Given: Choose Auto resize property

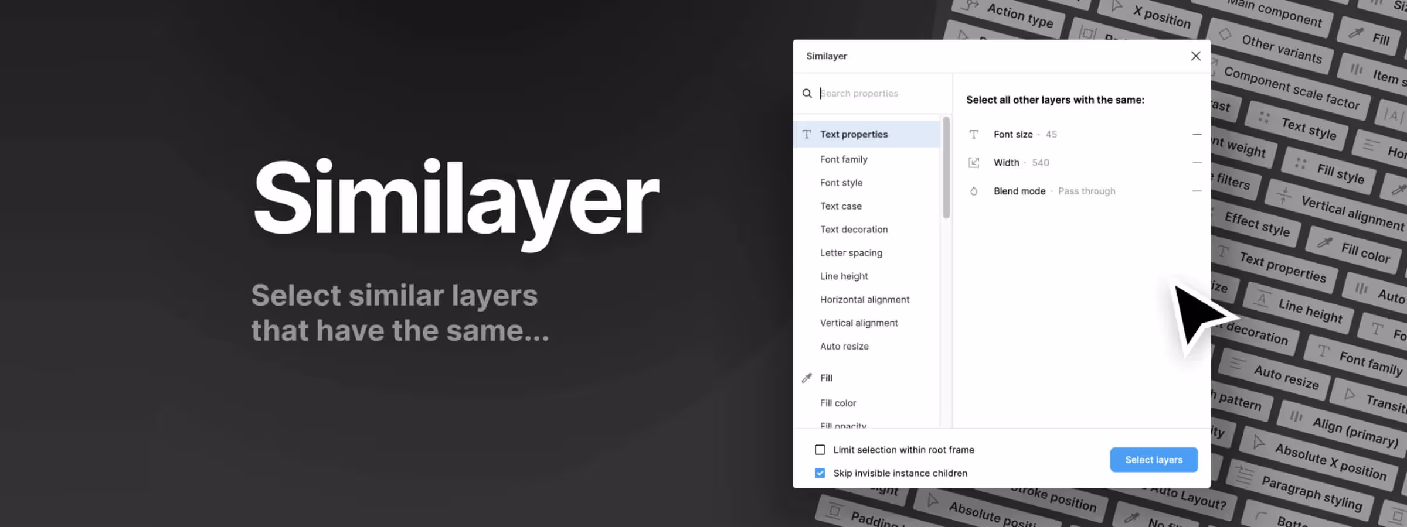Looking at the screenshot, I should click(844, 347).
